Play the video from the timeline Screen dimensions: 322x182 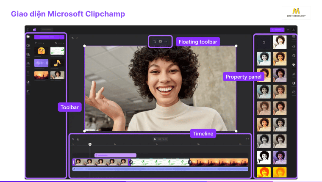(x=155, y=139)
